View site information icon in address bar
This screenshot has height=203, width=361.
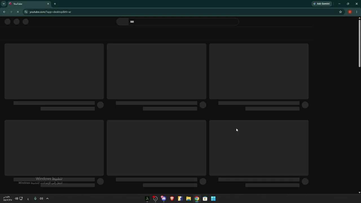(x=26, y=12)
